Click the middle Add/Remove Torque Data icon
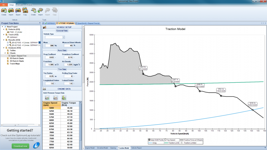 pos(55,98)
